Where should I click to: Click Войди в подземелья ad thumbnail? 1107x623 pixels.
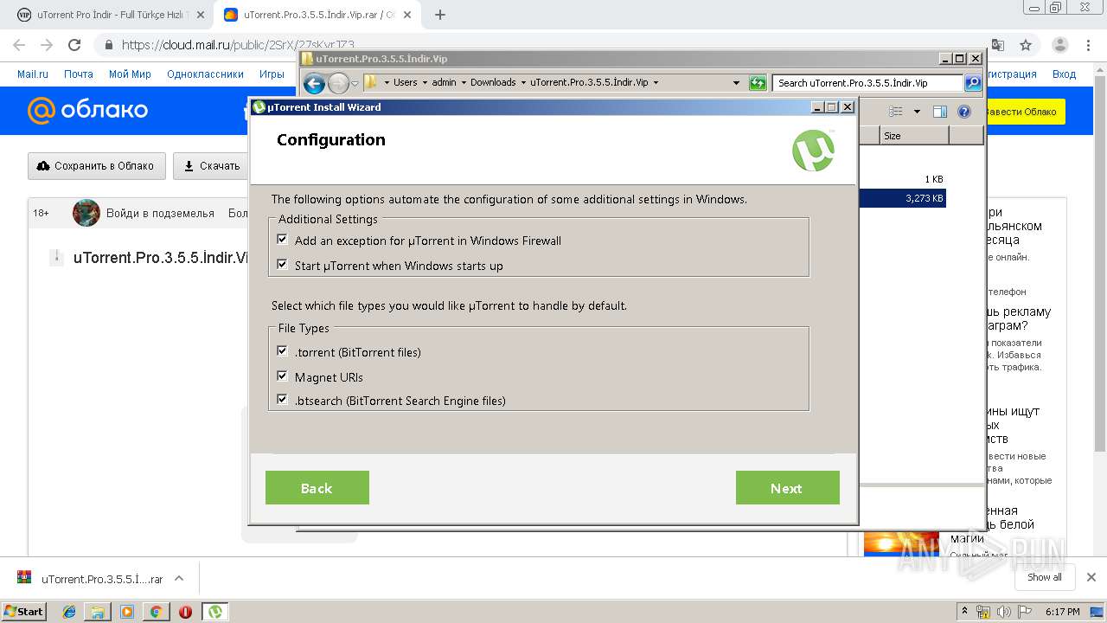[86, 213]
